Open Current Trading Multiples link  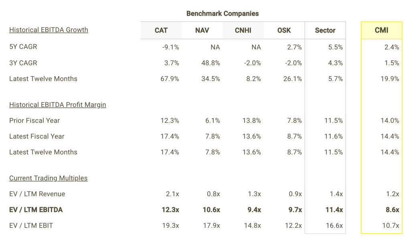[x=48, y=178]
